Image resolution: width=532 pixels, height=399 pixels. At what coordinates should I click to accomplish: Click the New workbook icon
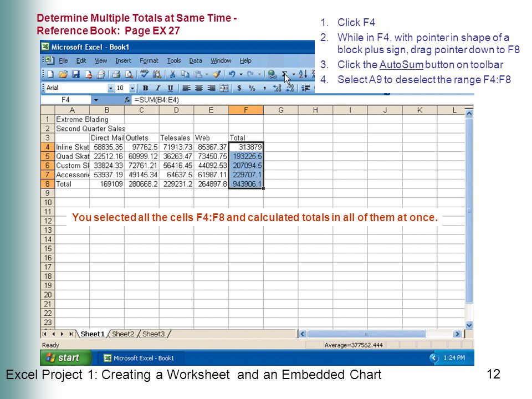[x=50, y=74]
